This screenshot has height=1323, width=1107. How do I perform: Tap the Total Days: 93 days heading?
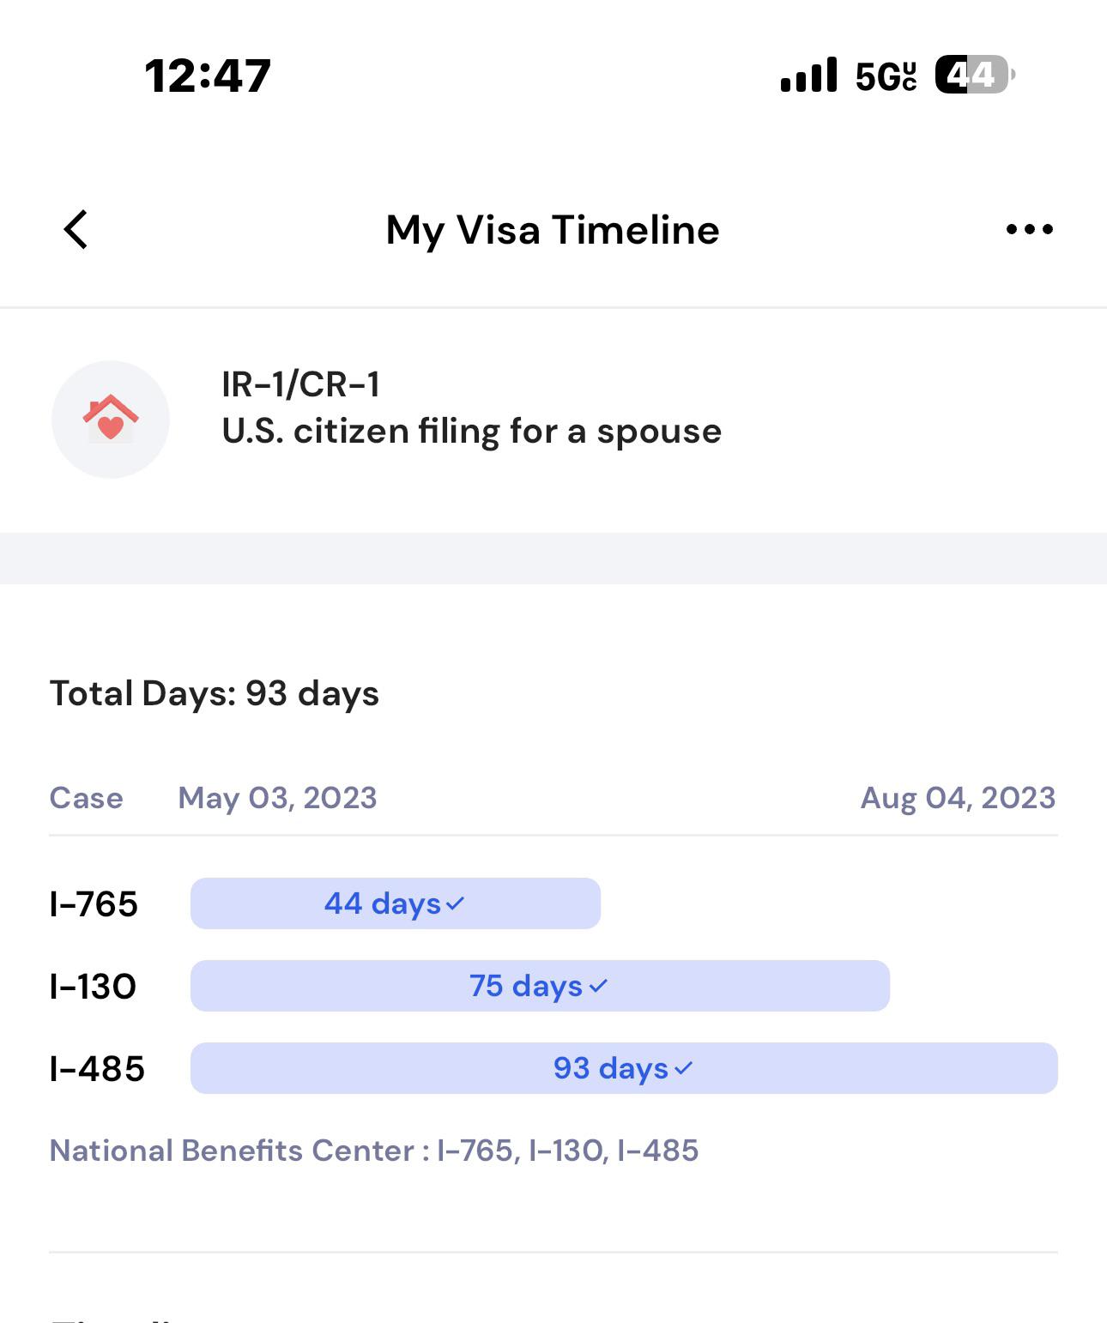tap(215, 693)
